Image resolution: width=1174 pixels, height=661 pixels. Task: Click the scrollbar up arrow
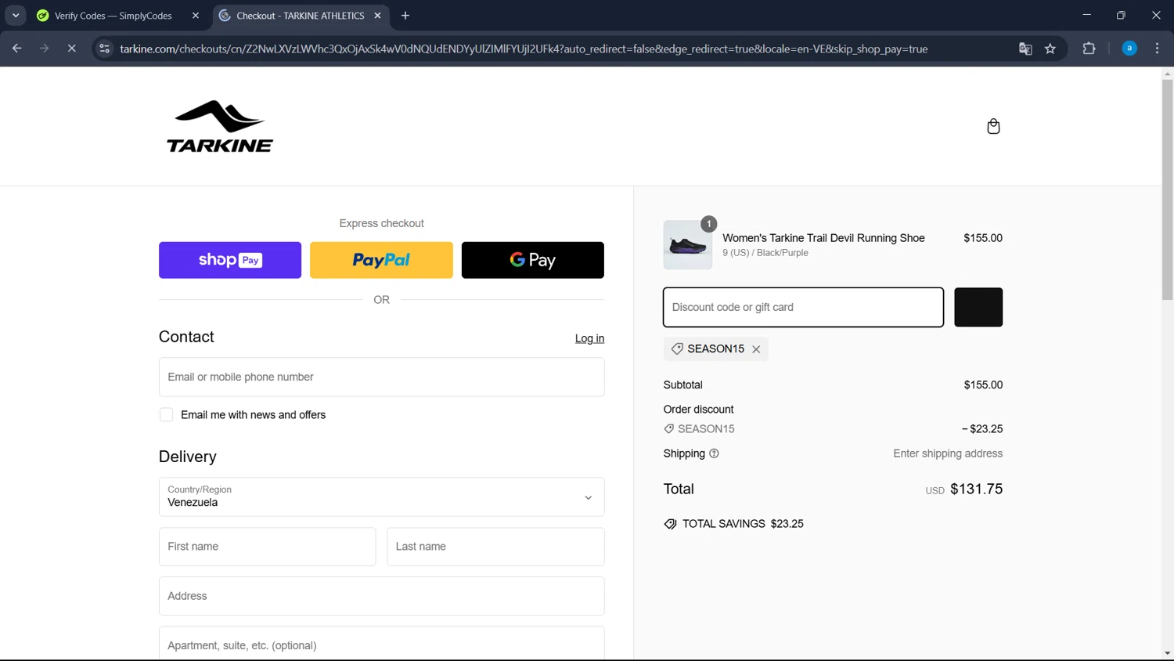(1167, 74)
